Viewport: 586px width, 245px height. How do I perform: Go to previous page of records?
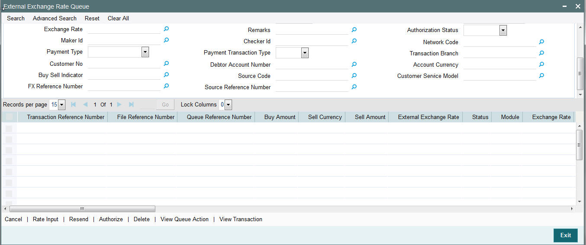coord(85,104)
